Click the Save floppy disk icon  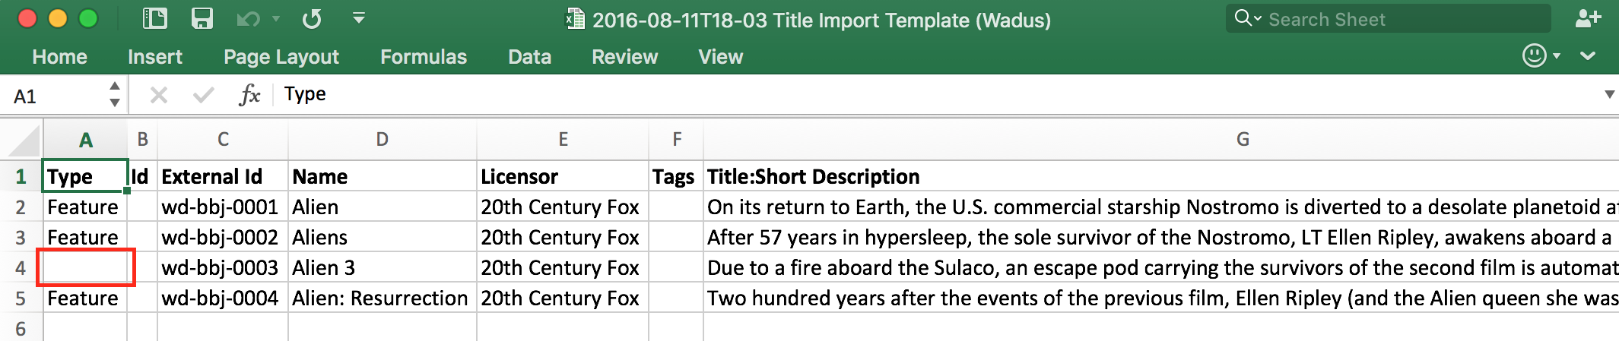202,18
